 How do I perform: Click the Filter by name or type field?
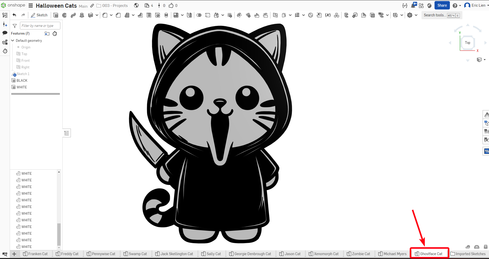(x=40, y=26)
